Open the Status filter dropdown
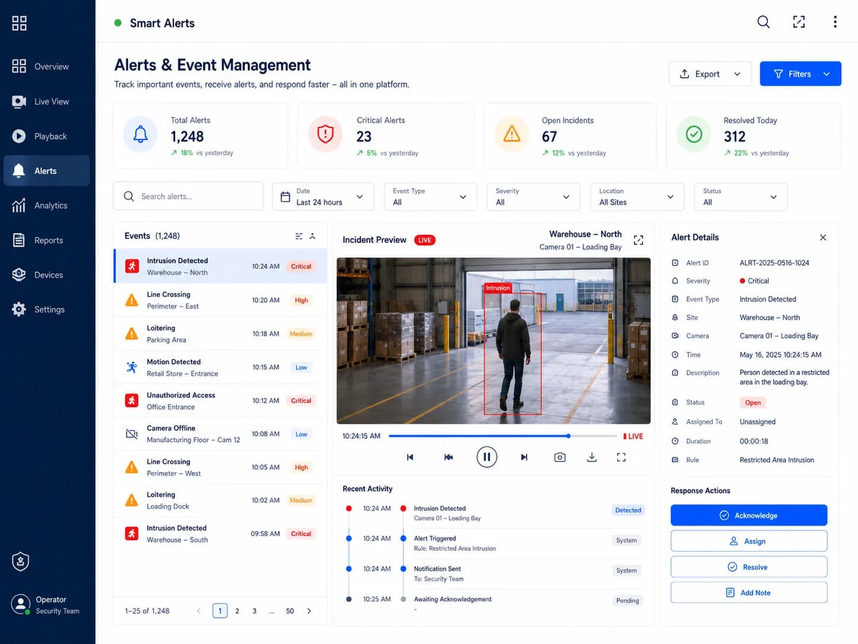This screenshot has height=644, width=858. click(x=741, y=196)
